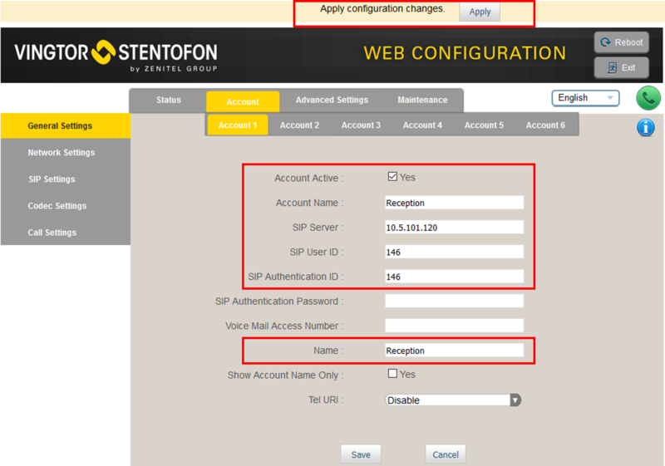This screenshot has height=466, width=665.
Task: Enable Show Account Name Only checkbox
Action: [x=392, y=374]
